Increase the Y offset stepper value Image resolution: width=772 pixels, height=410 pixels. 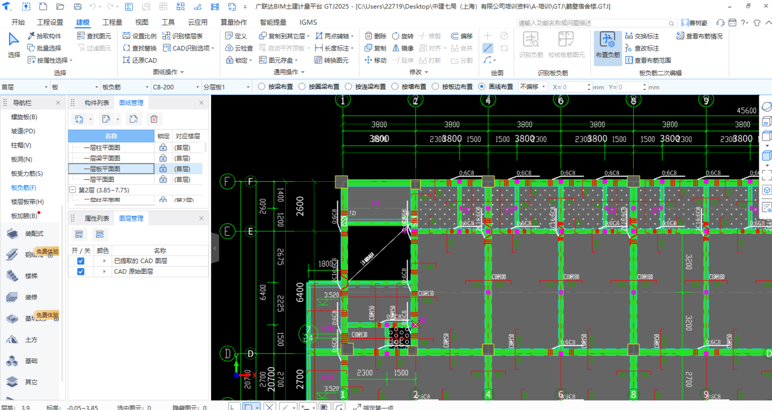644,84
